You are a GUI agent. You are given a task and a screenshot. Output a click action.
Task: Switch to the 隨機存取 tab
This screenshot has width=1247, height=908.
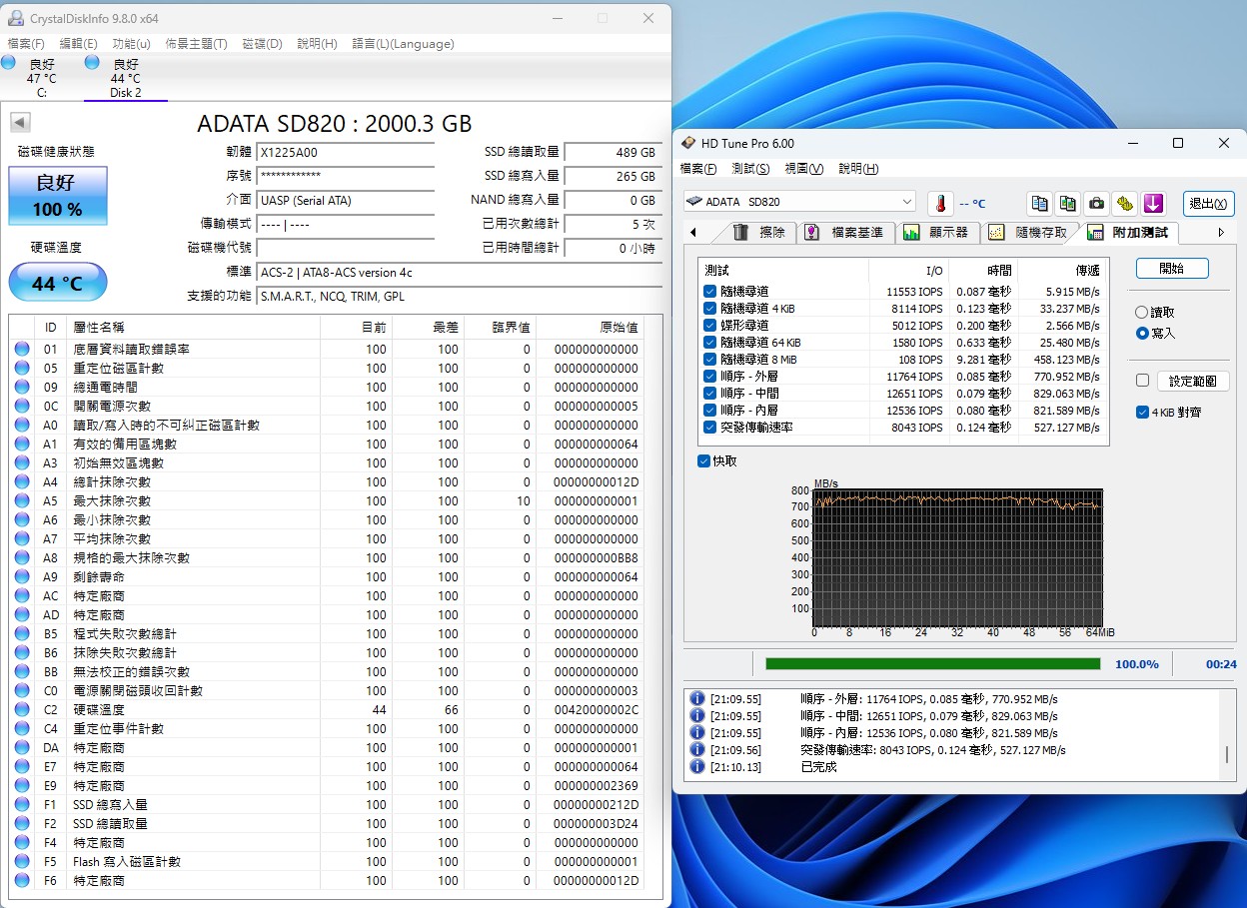(1029, 233)
